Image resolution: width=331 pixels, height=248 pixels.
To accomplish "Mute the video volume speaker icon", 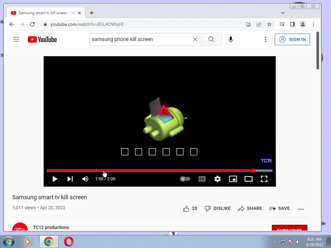I will [x=85, y=179].
